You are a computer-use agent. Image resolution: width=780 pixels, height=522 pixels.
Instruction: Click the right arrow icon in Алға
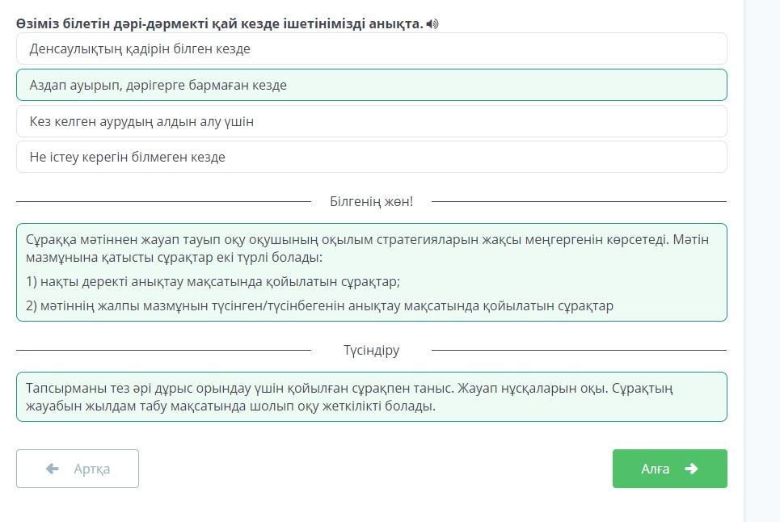(691, 469)
